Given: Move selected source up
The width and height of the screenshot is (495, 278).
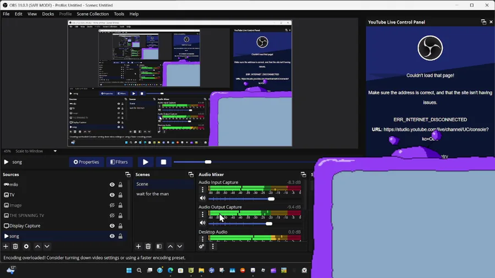Looking at the screenshot, I should pyautogui.click(x=37, y=246).
